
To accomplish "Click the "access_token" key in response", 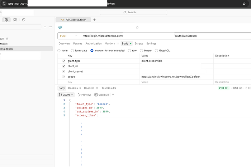I will tap(86, 115).
